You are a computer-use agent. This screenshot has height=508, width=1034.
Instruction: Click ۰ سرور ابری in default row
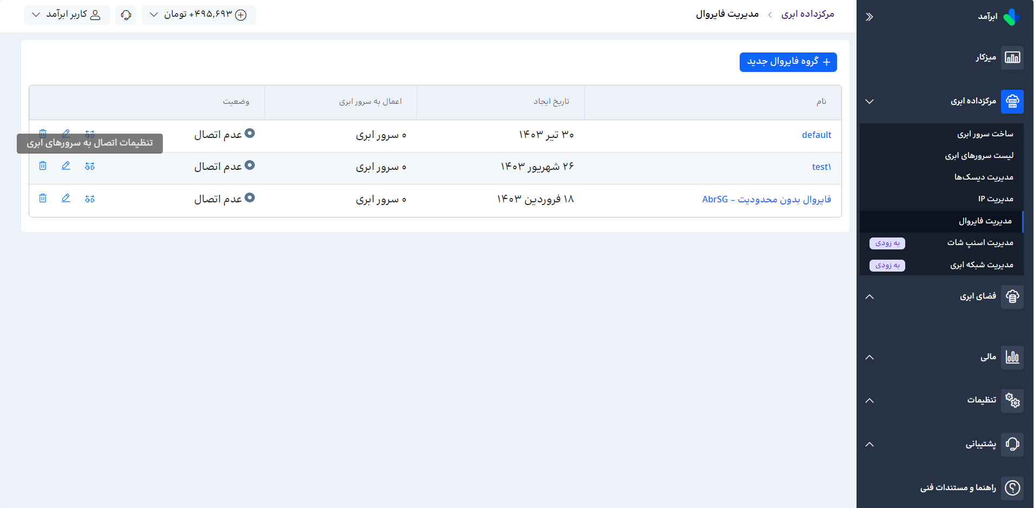pos(381,135)
